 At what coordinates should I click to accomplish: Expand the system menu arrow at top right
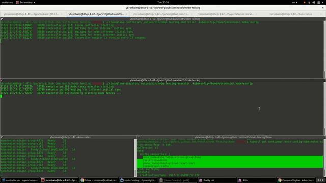pyautogui.click(x=323, y=2)
